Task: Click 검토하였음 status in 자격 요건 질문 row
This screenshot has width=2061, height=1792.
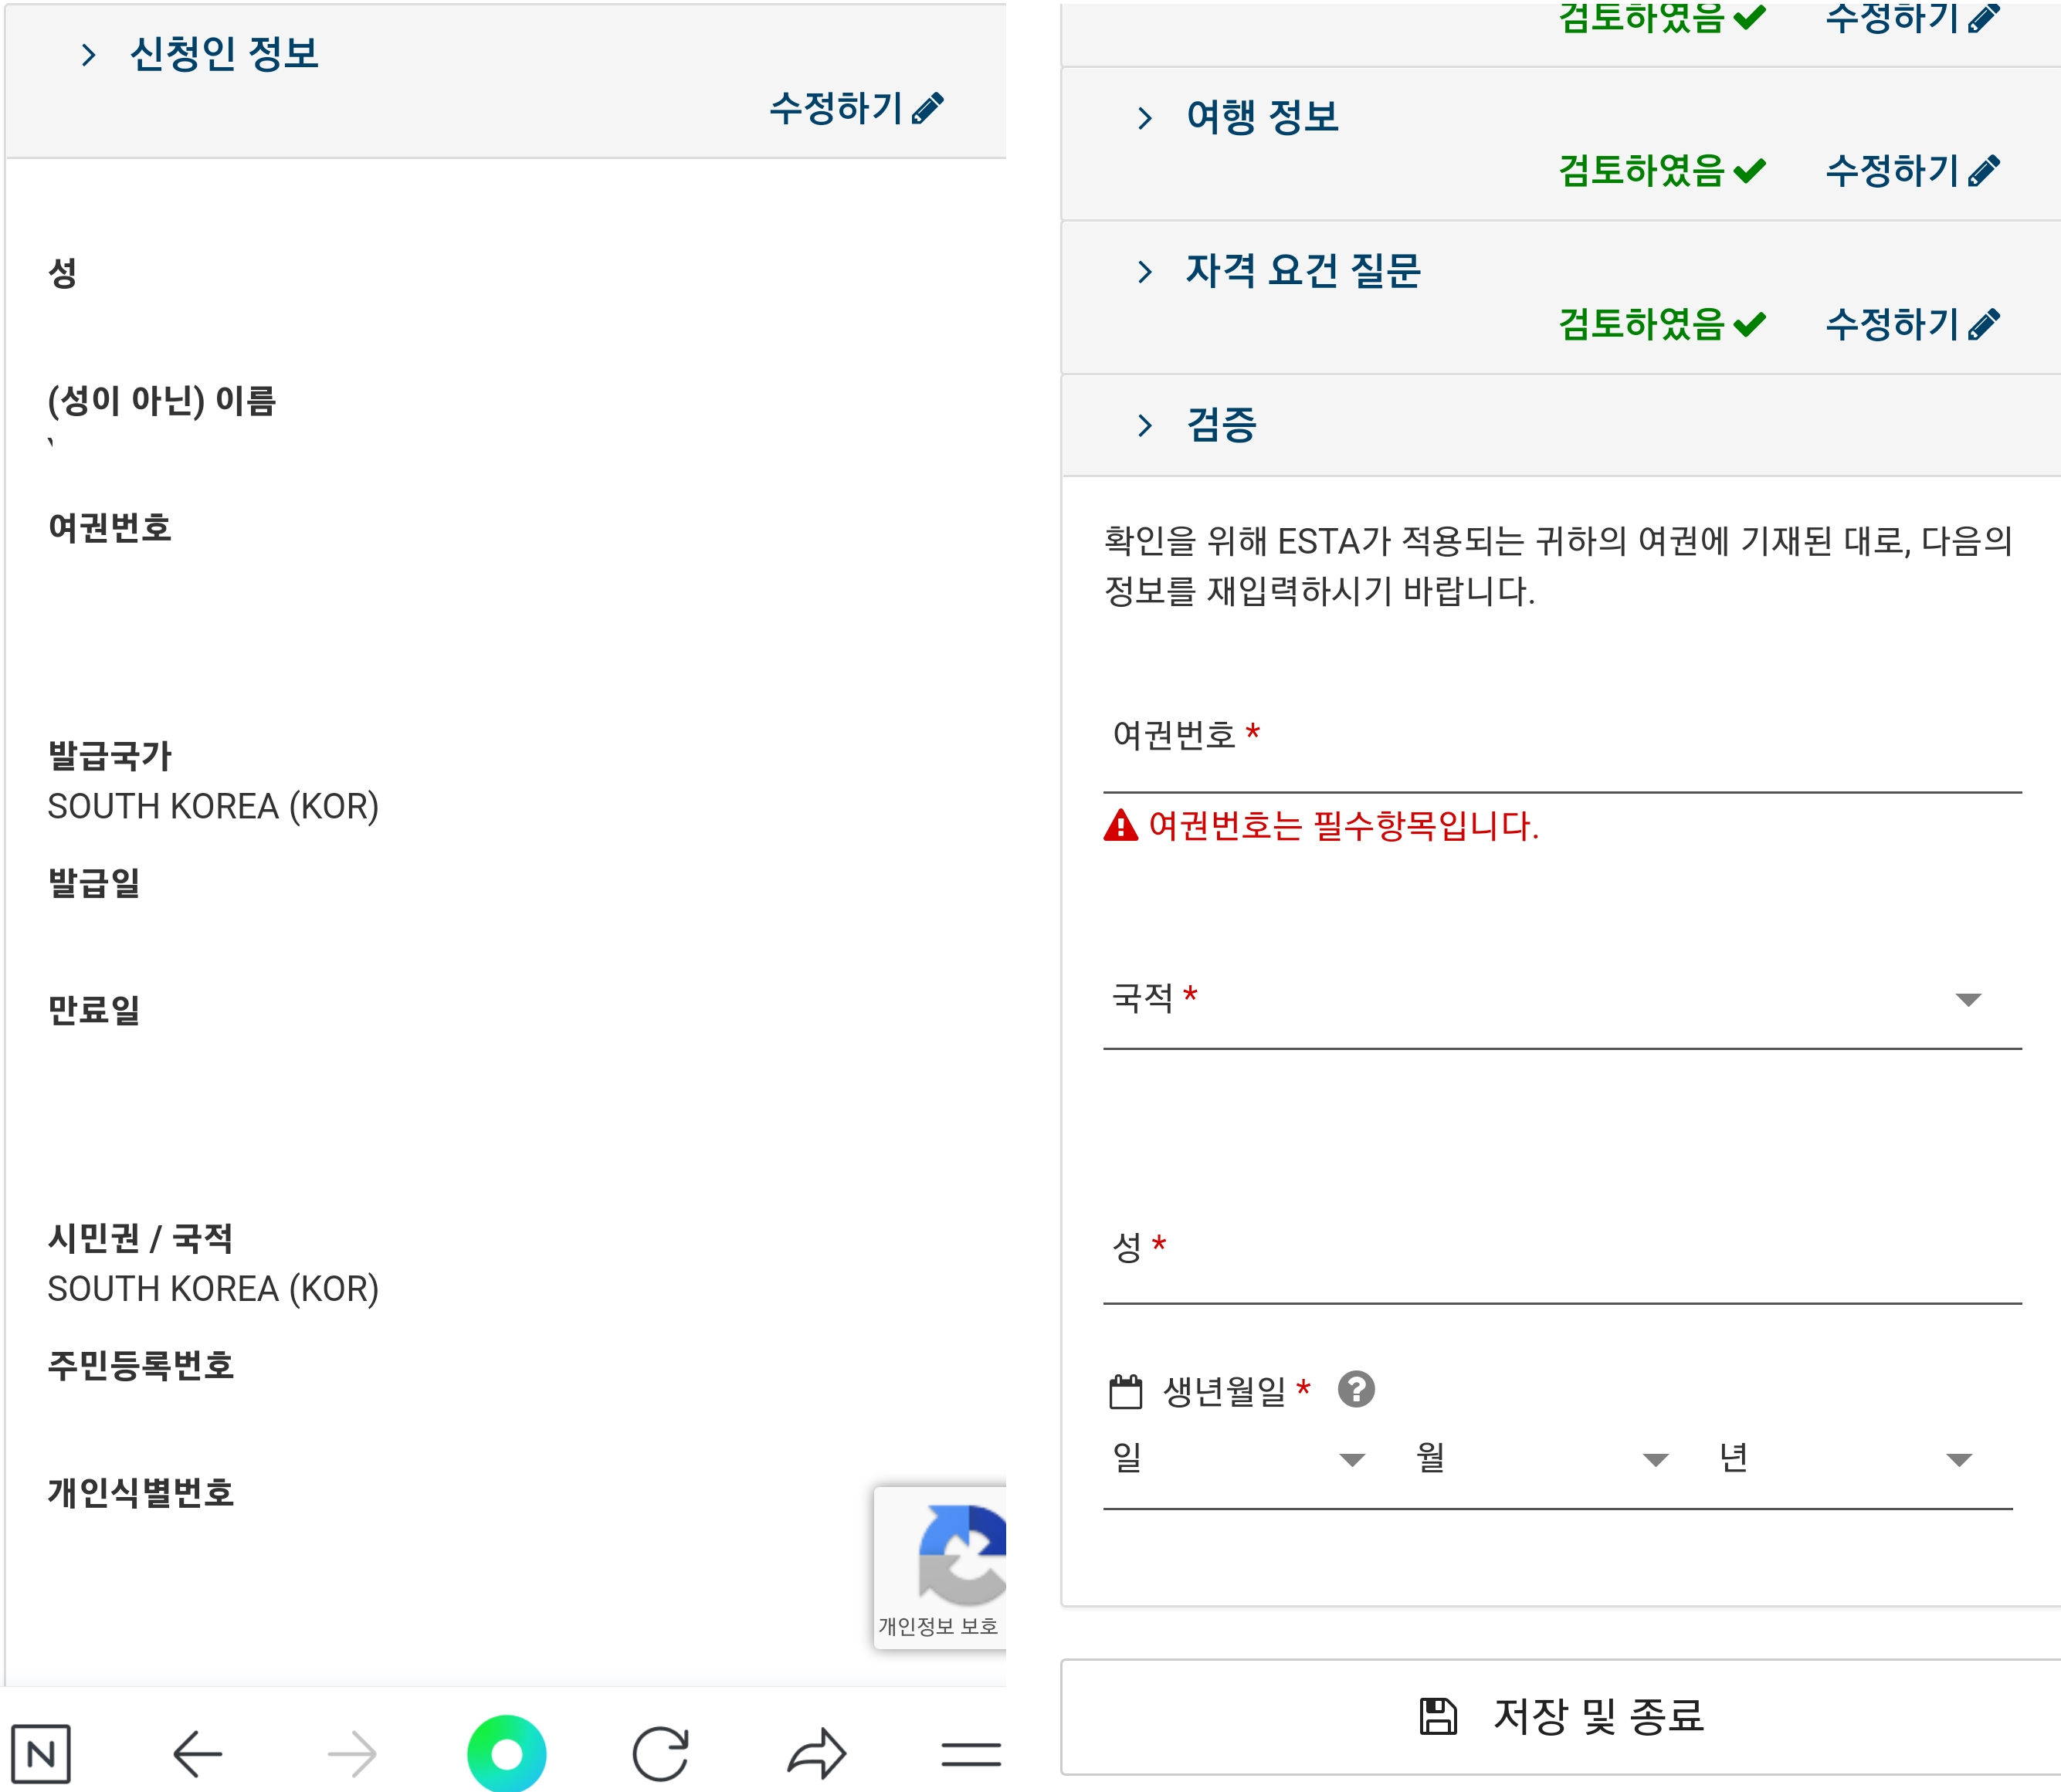Action: 1662,324
